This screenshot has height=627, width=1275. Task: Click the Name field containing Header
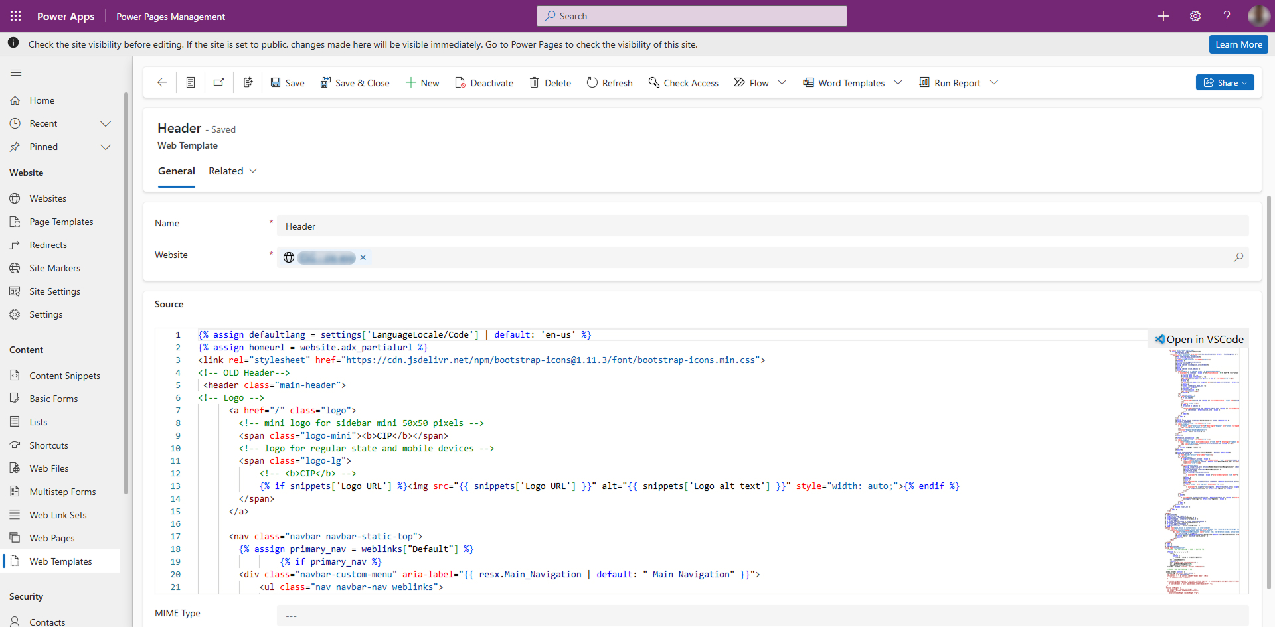(x=762, y=226)
